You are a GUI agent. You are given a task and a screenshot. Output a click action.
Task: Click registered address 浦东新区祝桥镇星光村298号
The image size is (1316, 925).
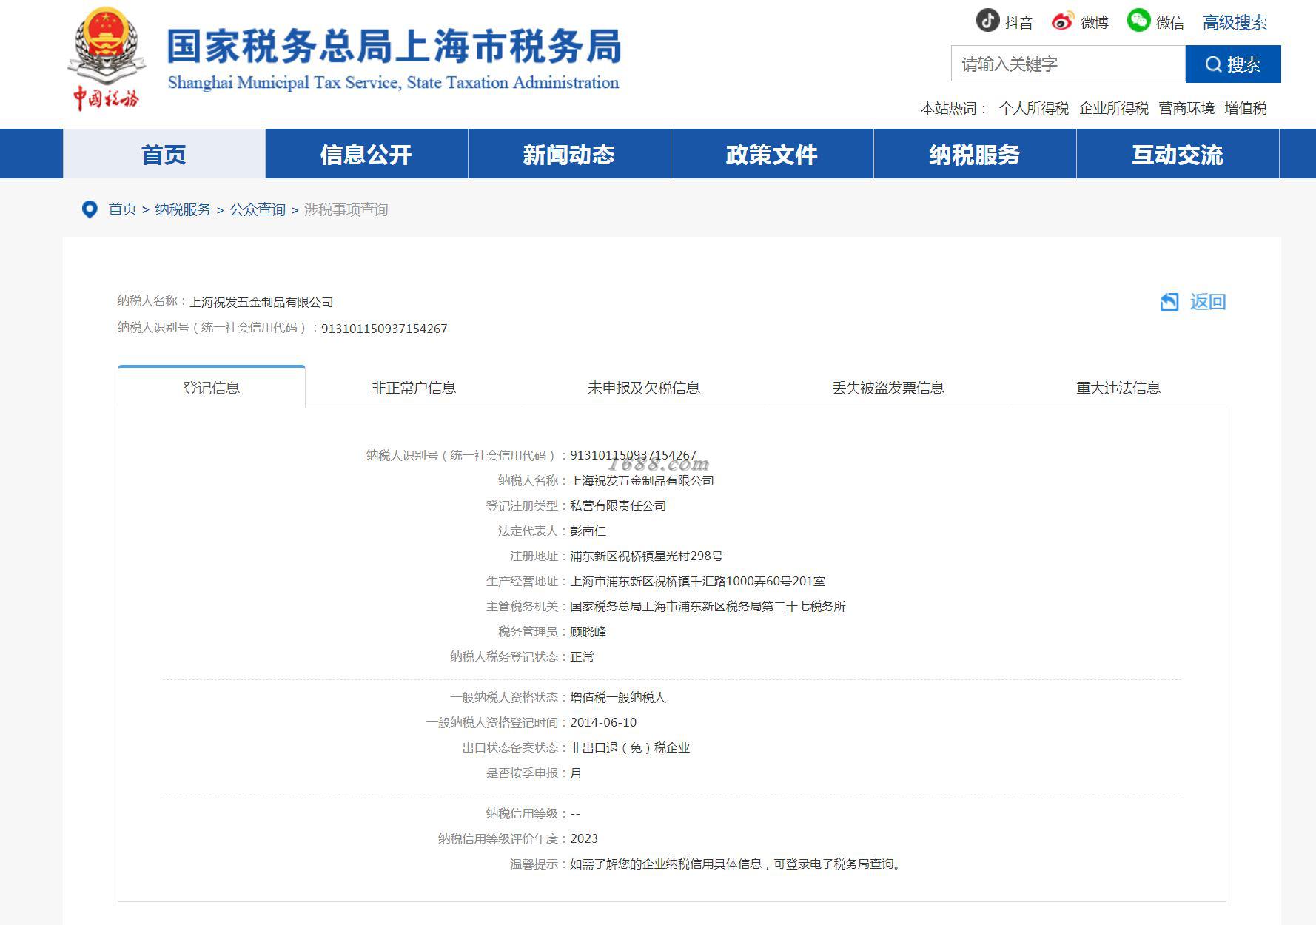click(646, 556)
